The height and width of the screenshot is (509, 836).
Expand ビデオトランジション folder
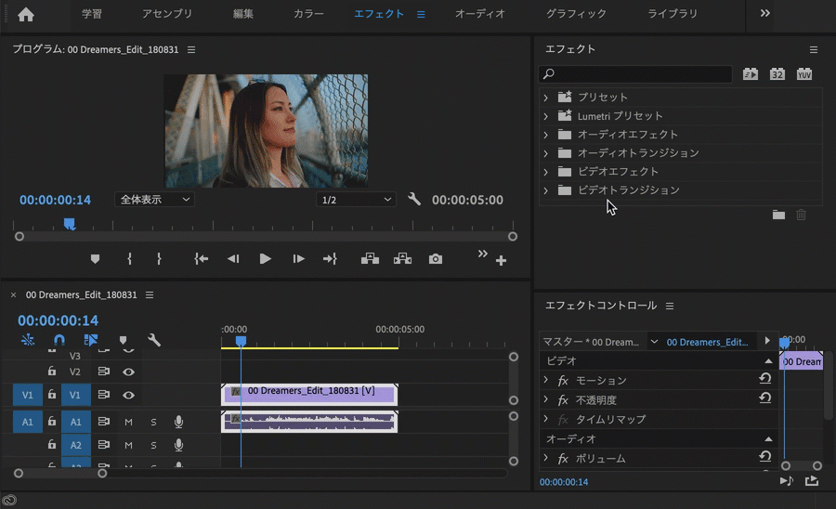point(545,190)
